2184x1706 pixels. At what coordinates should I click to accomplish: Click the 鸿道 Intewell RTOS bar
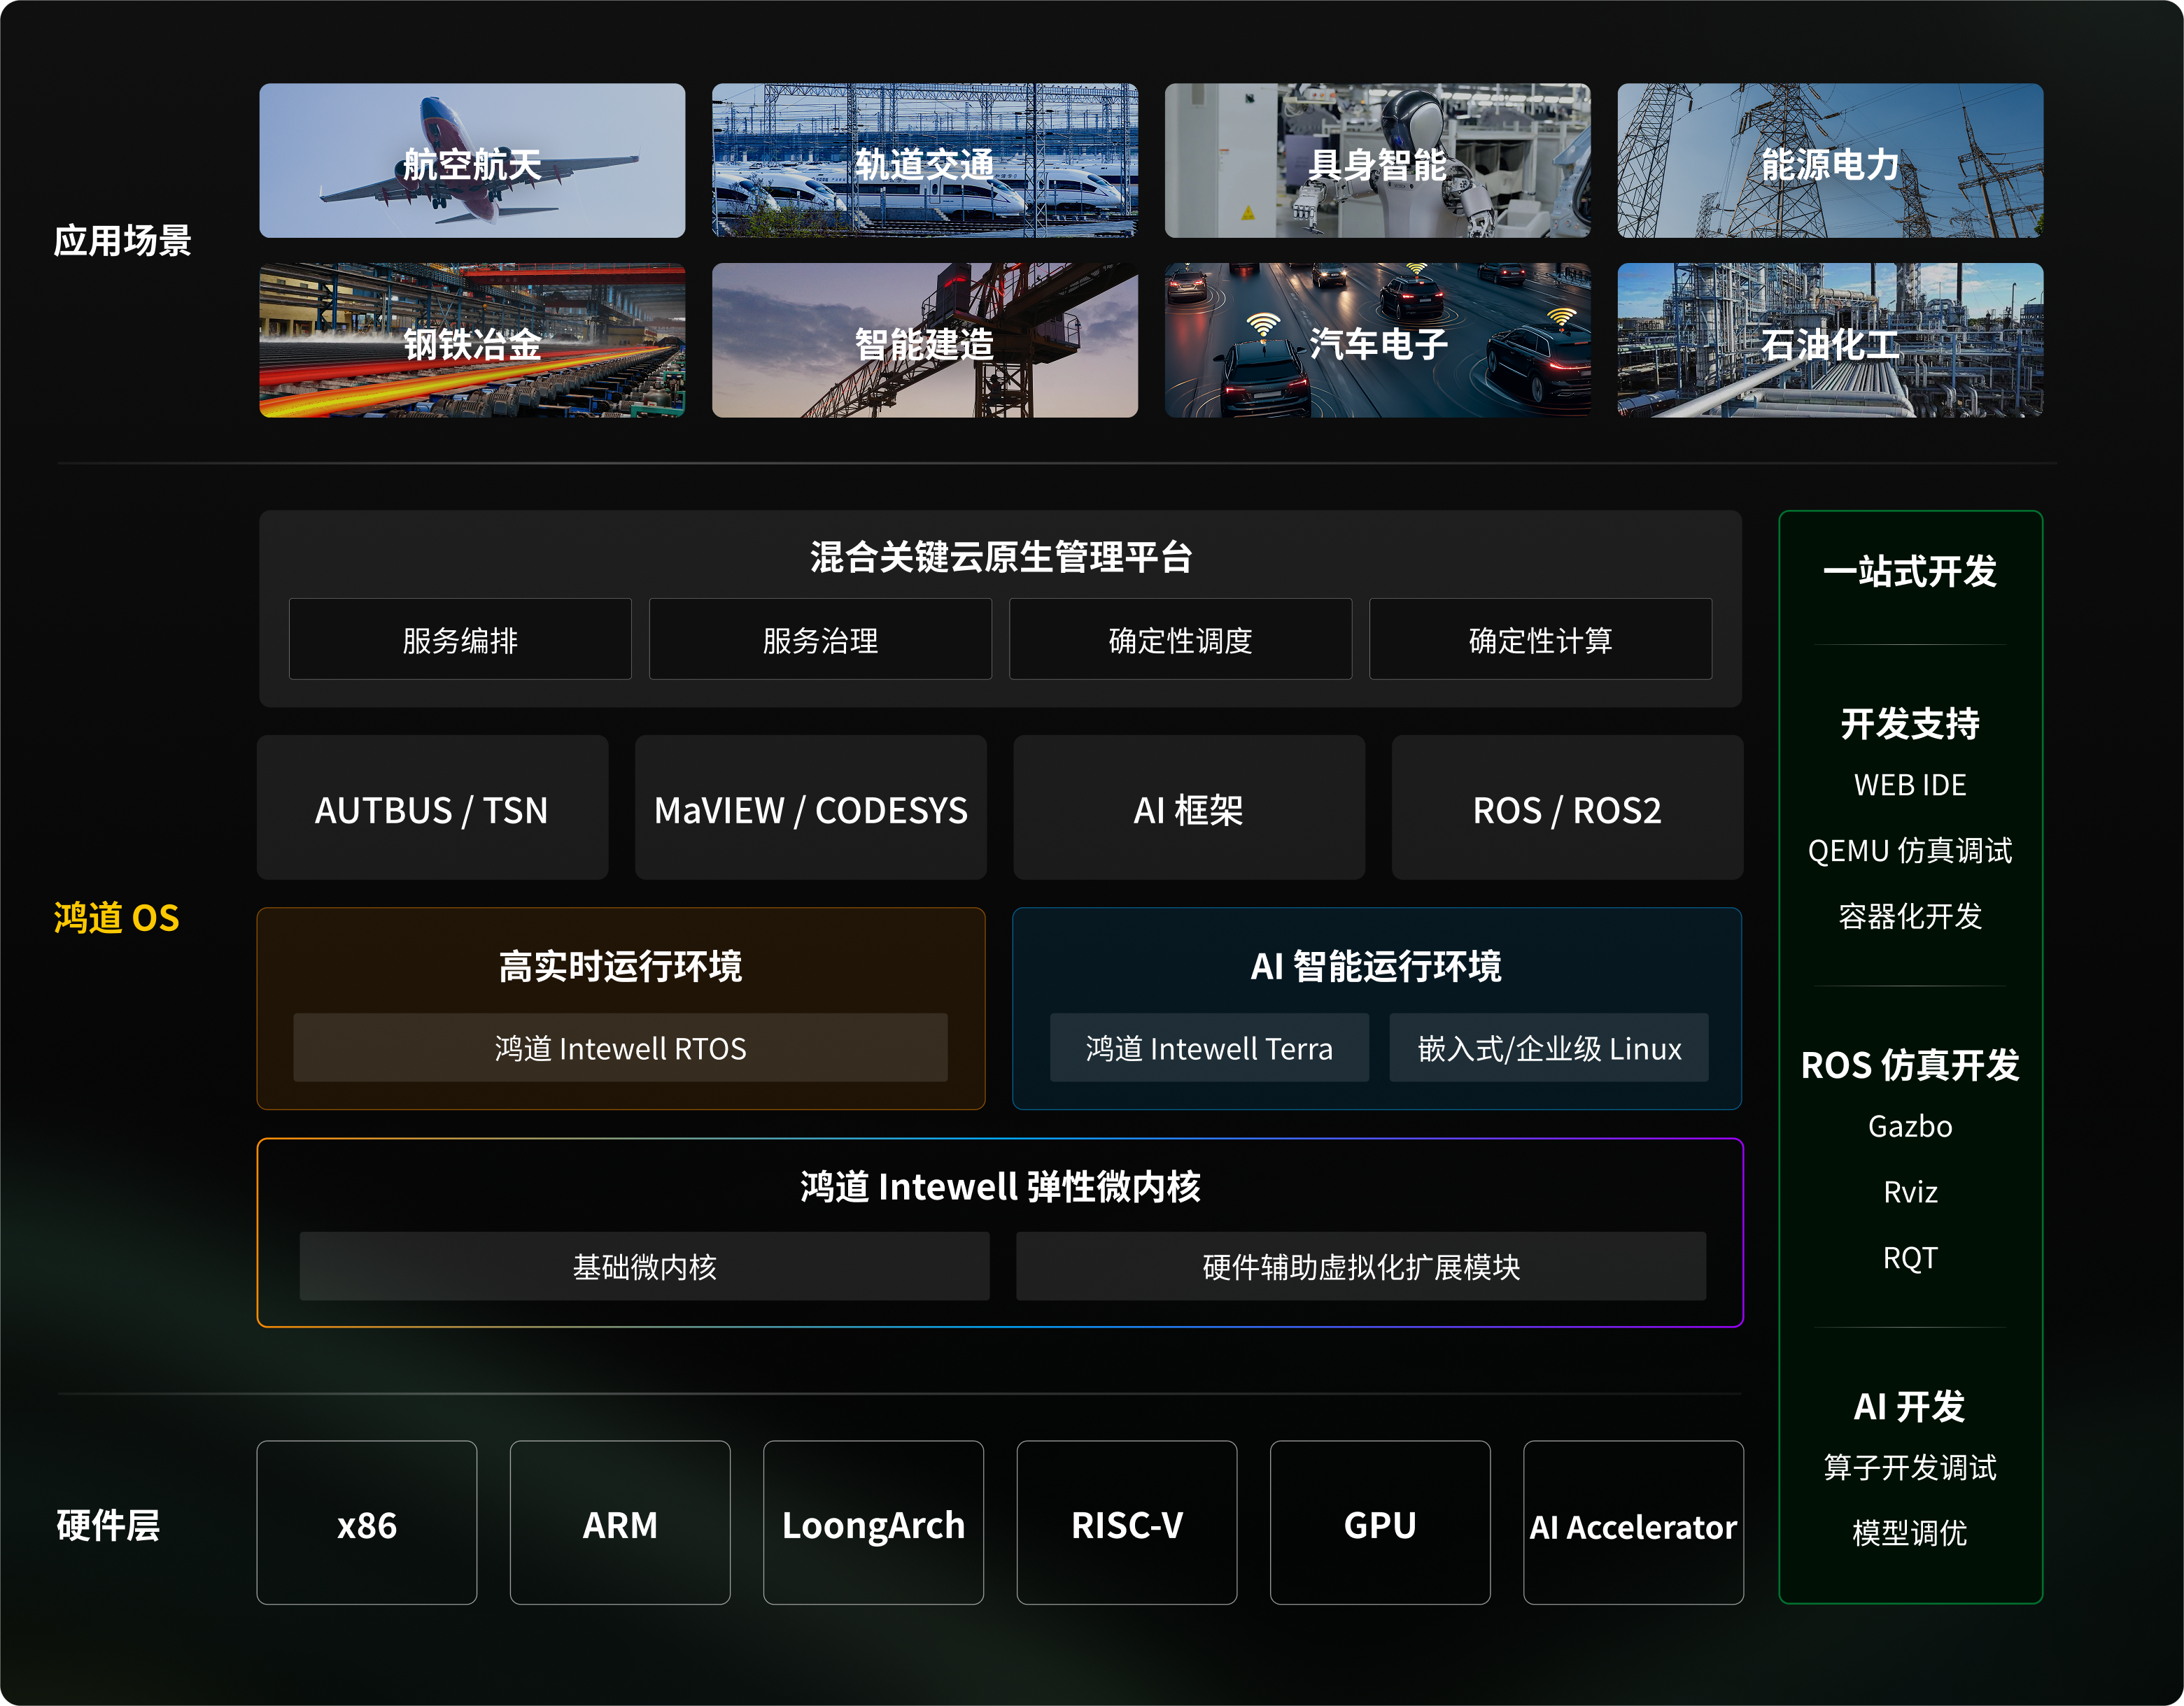pos(620,1047)
